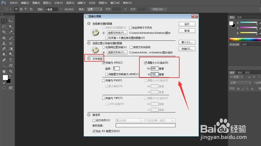This screenshot has width=261, height=146.
Task: Check 保持文件夹结构 checkbox
Action: [x=131, y=47]
